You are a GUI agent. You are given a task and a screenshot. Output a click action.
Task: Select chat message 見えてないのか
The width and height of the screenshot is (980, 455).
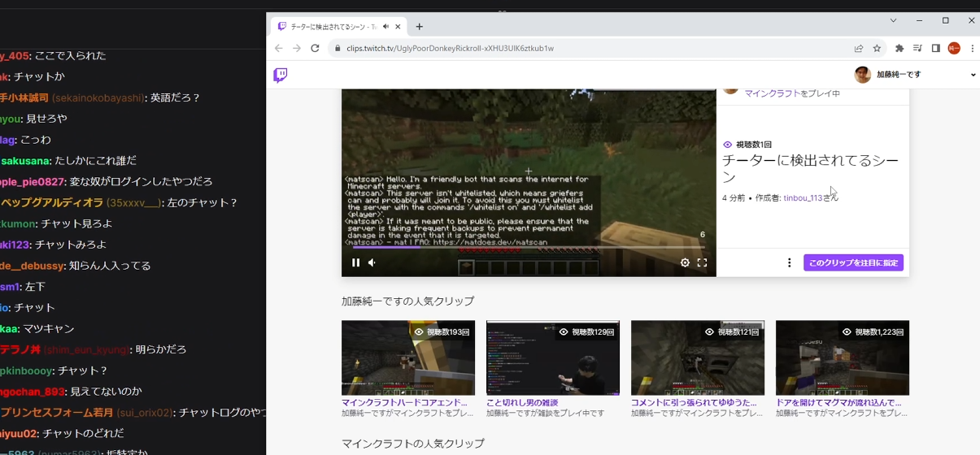(106, 392)
